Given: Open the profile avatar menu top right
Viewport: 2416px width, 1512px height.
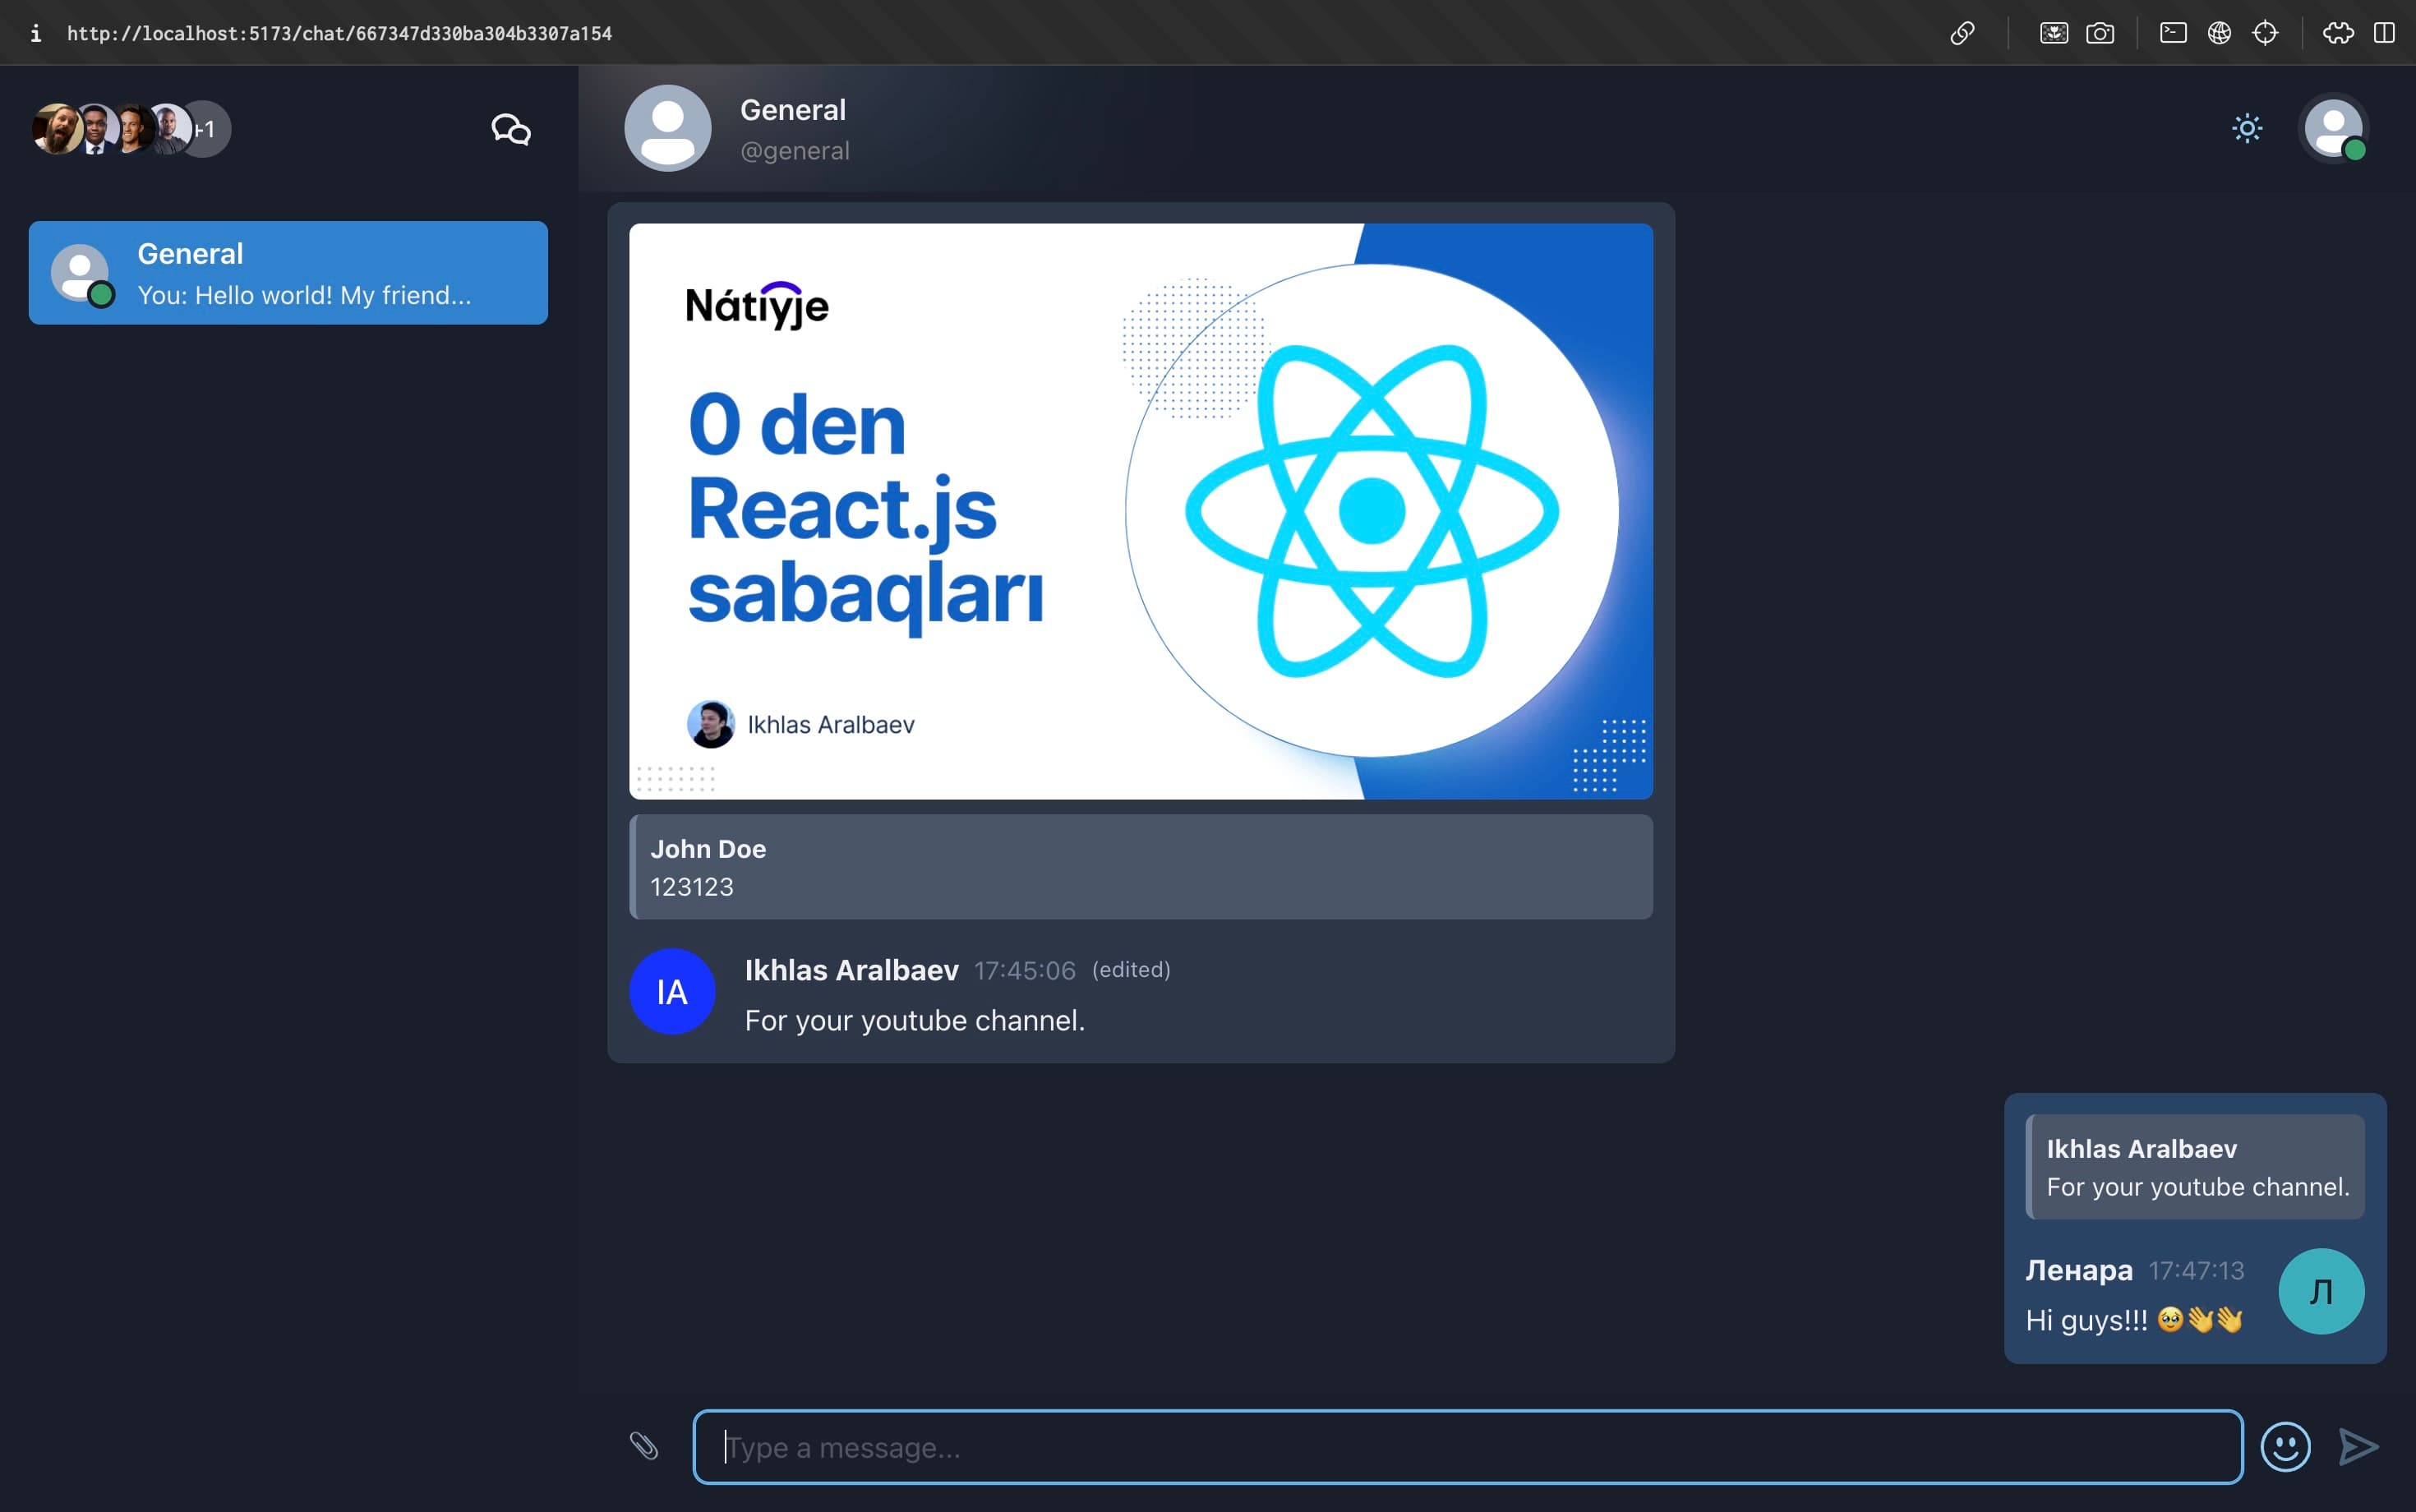Looking at the screenshot, I should click(x=2333, y=128).
